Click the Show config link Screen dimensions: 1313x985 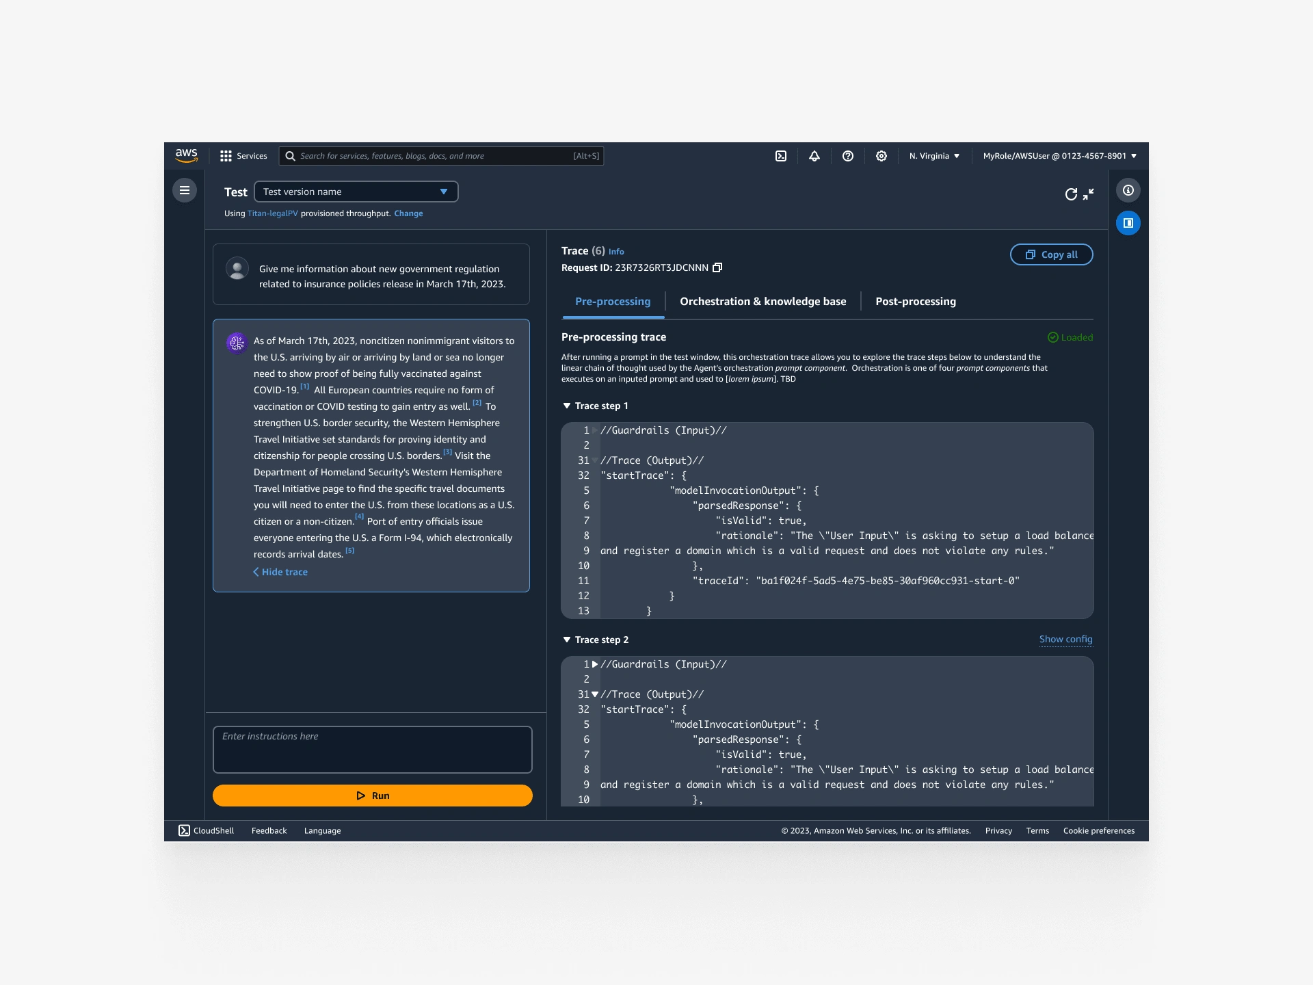[x=1065, y=639]
